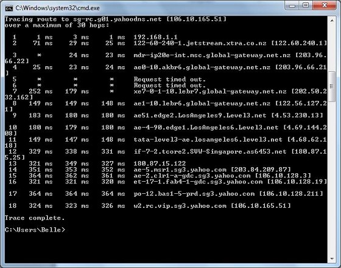Click the C:\Windows\system32\cmd.exe title text
The height and width of the screenshot is (268, 341).
[57, 9]
